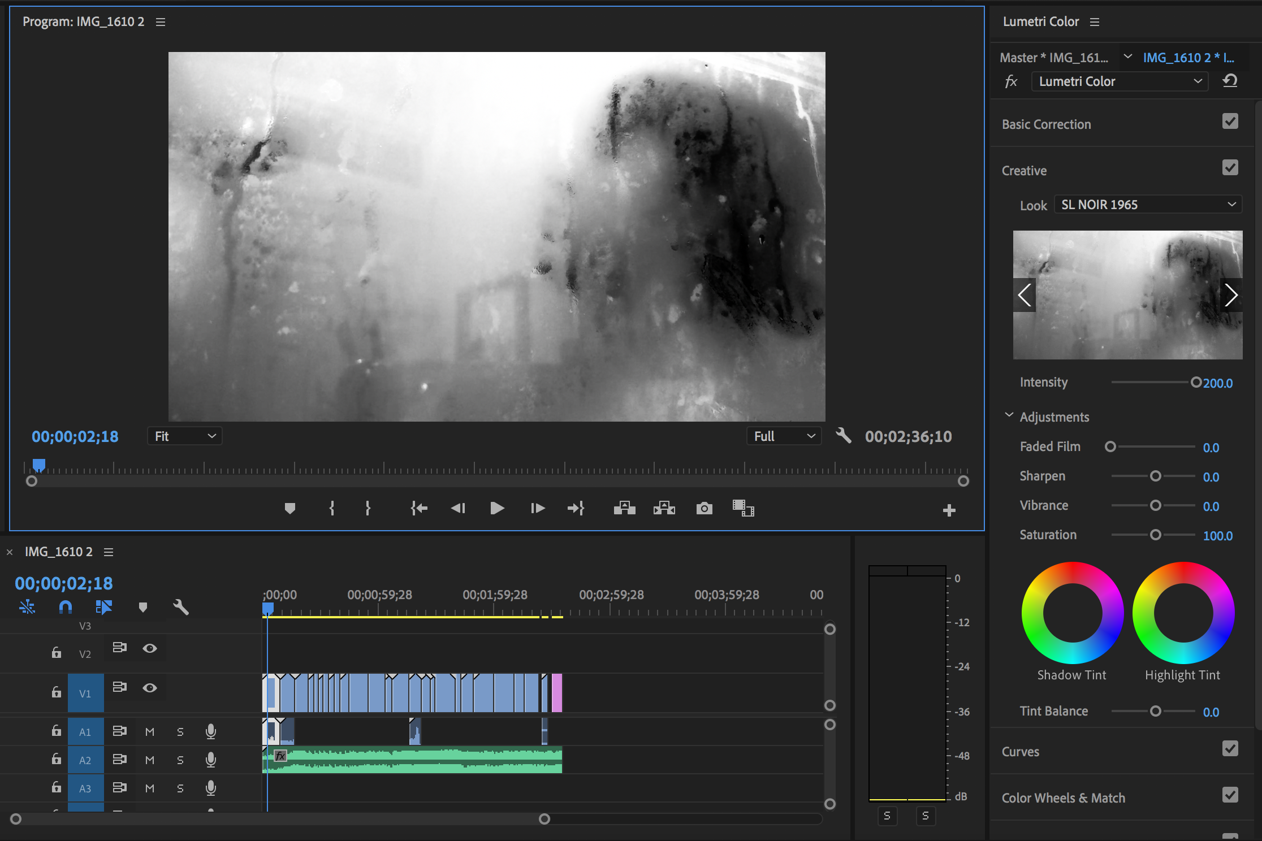Hide track V1 with the eye icon
Screen dimensions: 1262x841
[x=150, y=688]
